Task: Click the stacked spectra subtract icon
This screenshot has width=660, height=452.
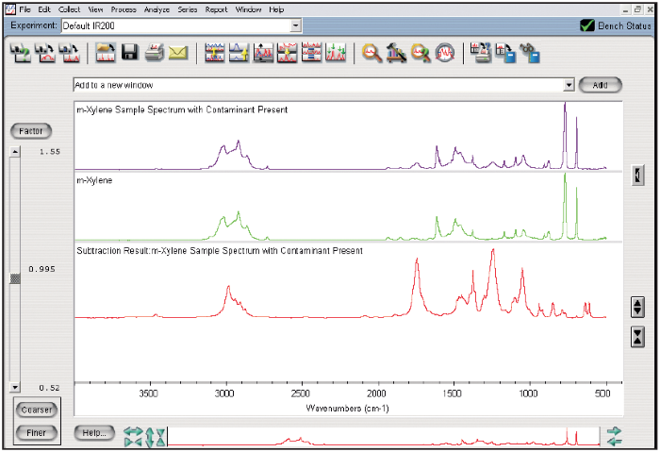Action: tap(215, 53)
